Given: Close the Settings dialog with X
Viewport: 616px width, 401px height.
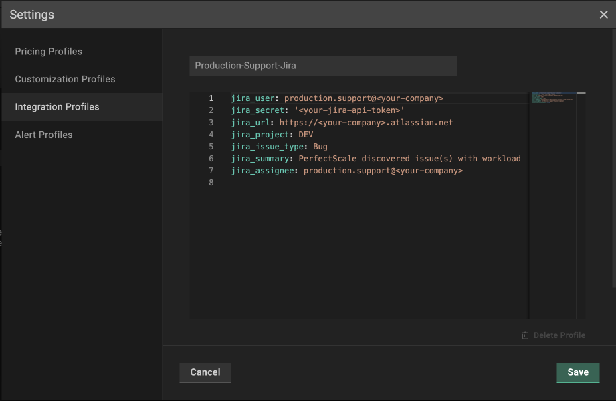Looking at the screenshot, I should point(603,15).
